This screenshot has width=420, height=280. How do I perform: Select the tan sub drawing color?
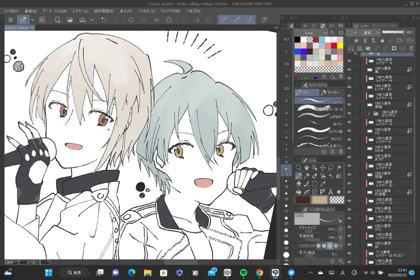click(320, 200)
